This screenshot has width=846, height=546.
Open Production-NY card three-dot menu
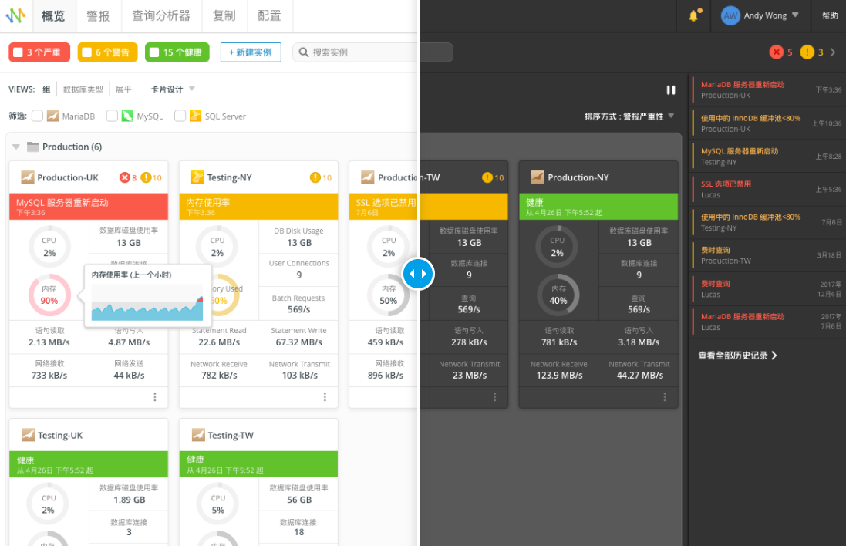(x=665, y=397)
